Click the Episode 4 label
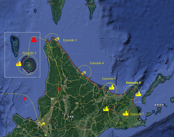 (97, 63)
